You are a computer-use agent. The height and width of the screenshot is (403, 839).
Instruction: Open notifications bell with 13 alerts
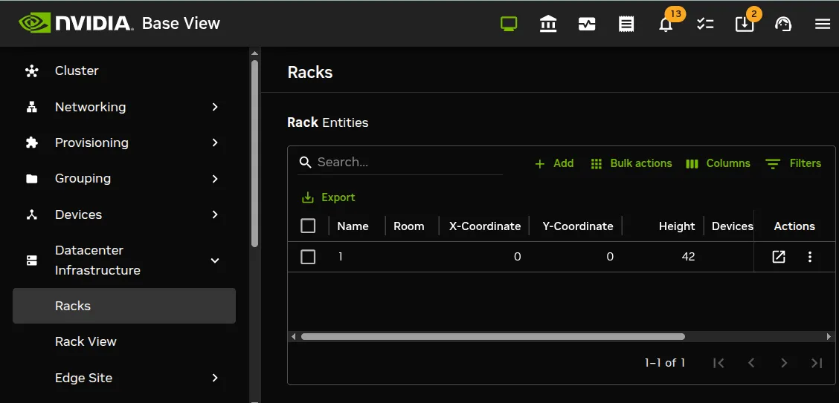point(666,24)
